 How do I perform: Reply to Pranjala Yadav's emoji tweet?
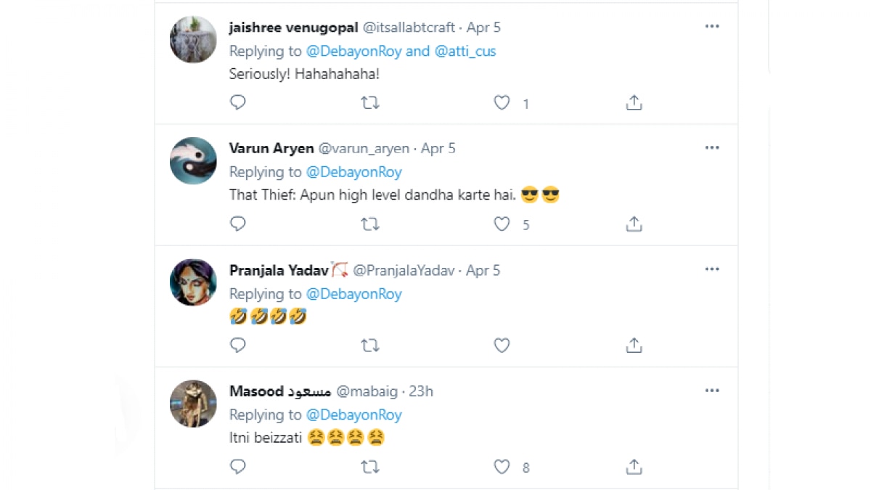point(238,346)
